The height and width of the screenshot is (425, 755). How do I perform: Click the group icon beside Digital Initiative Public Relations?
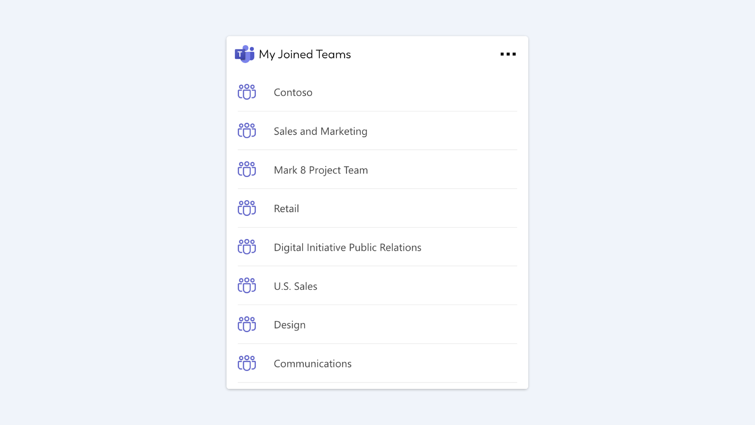[247, 247]
